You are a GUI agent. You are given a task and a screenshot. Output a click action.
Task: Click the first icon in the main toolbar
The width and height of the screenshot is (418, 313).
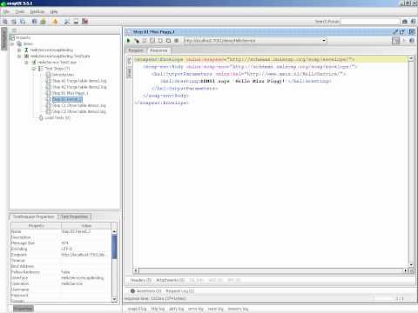[5, 21]
